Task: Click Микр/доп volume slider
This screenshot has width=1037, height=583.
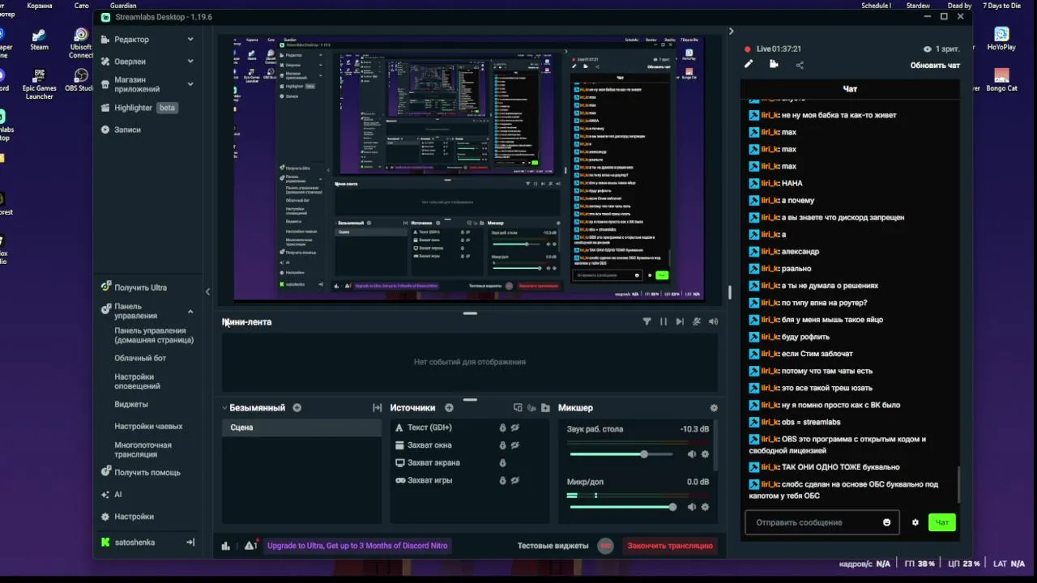Action: tap(621, 507)
